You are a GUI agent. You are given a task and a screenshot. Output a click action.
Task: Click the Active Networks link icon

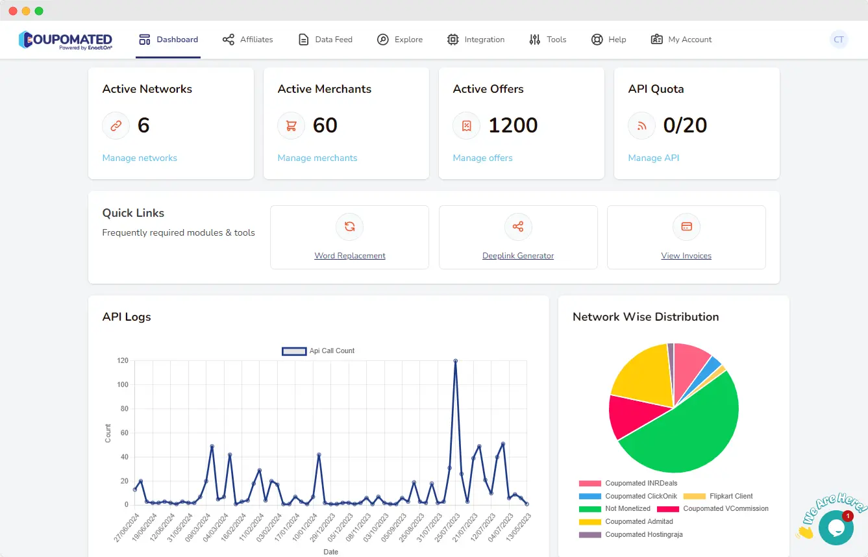point(116,126)
